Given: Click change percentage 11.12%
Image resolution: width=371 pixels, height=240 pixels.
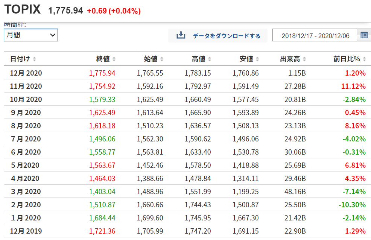Looking at the screenshot, I should [353, 86].
